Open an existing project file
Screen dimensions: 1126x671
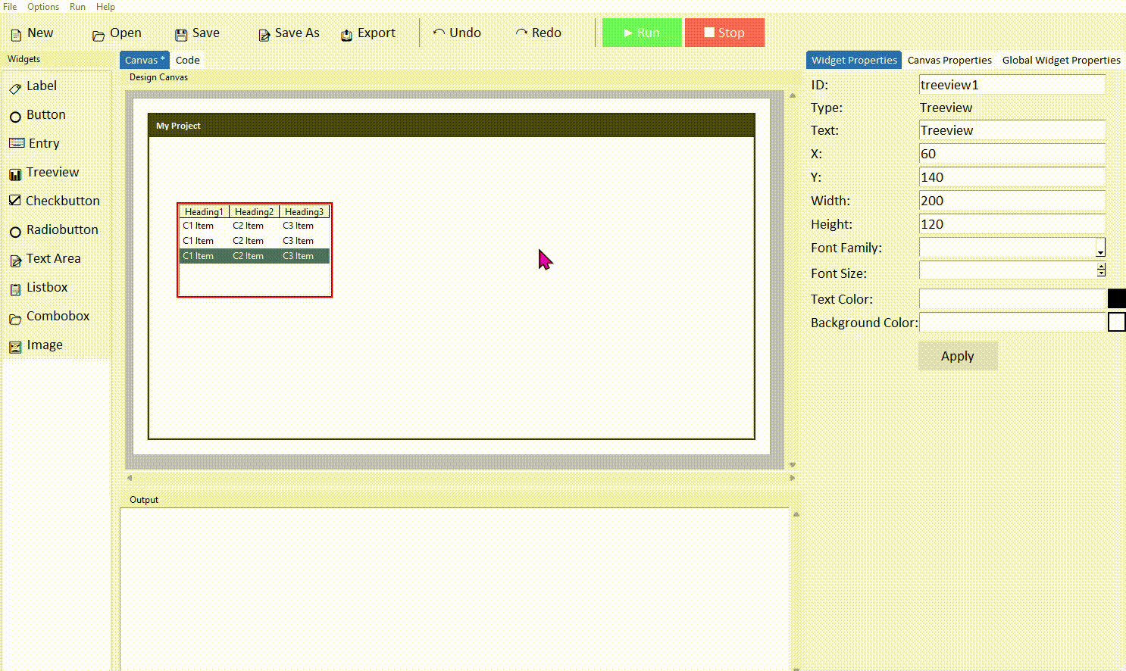[115, 33]
